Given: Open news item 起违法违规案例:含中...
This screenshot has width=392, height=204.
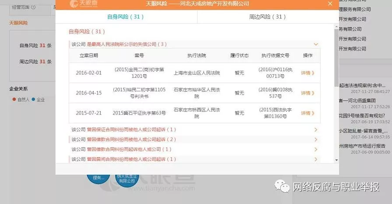Looking at the screenshot, I should coord(362,85).
